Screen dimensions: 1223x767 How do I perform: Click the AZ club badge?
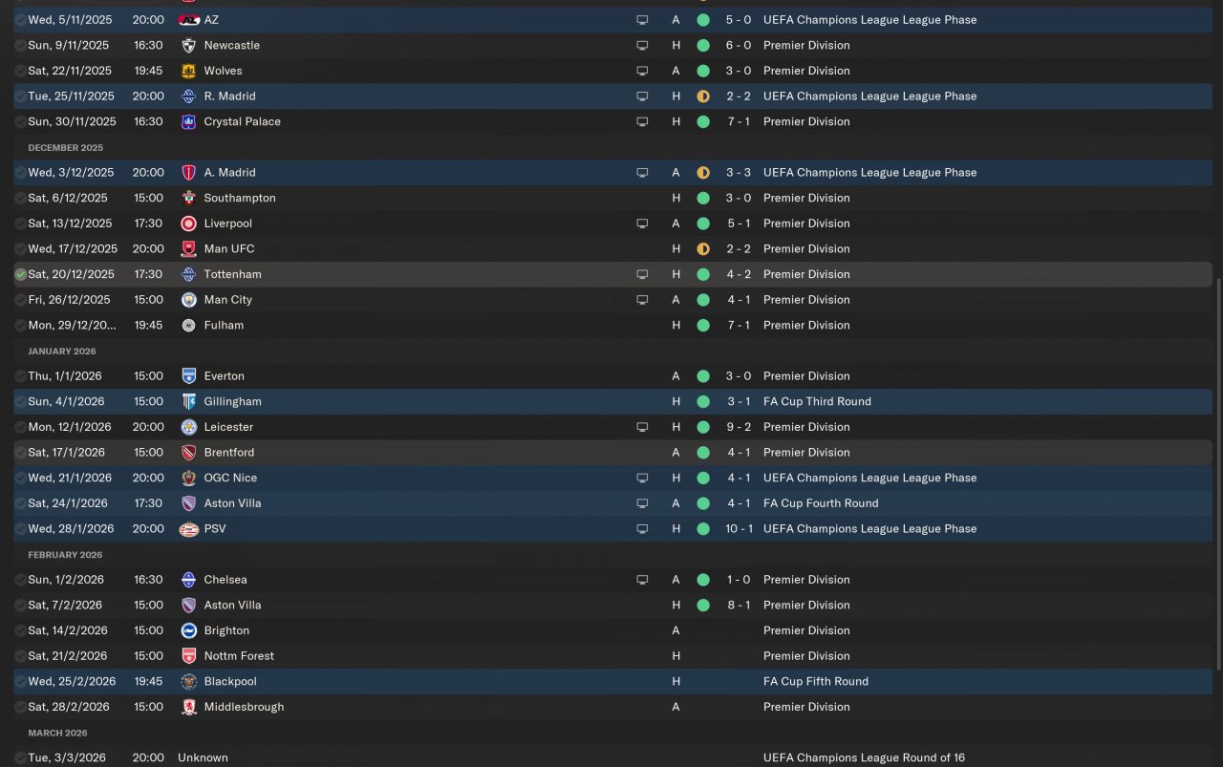[188, 20]
